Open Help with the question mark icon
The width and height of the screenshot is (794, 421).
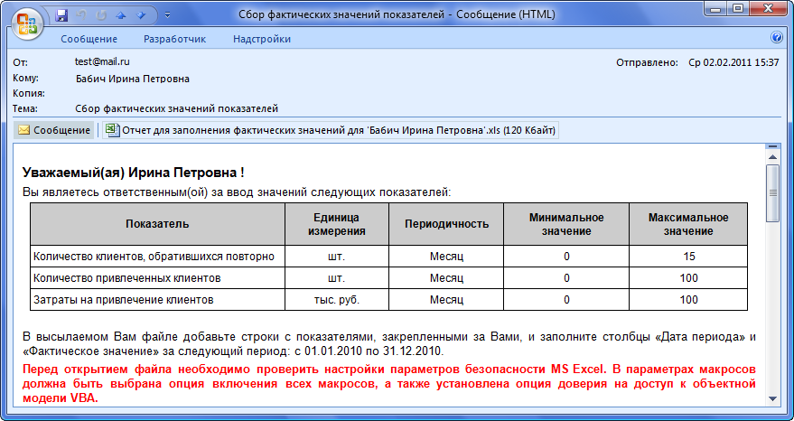pos(776,37)
